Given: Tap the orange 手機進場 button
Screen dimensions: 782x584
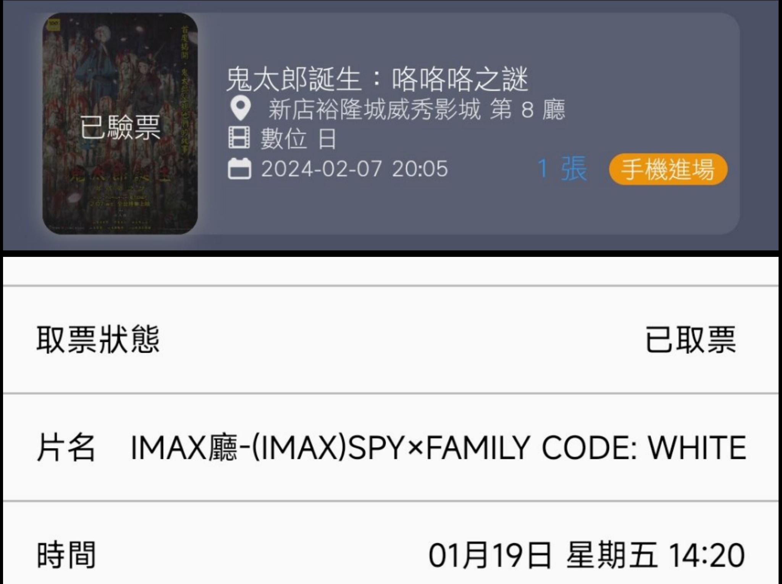Looking at the screenshot, I should 668,169.
